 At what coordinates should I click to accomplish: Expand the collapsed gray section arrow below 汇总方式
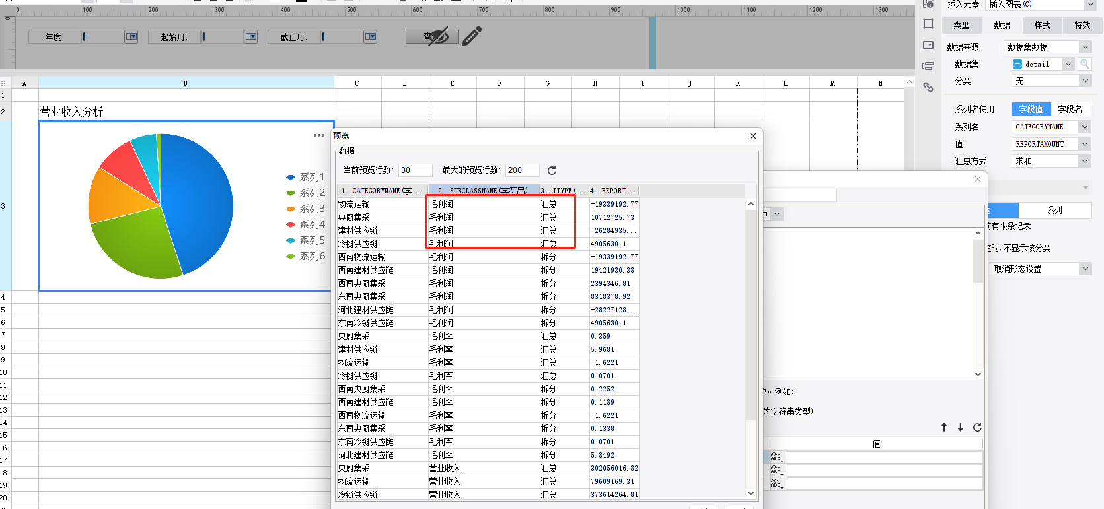click(1085, 188)
